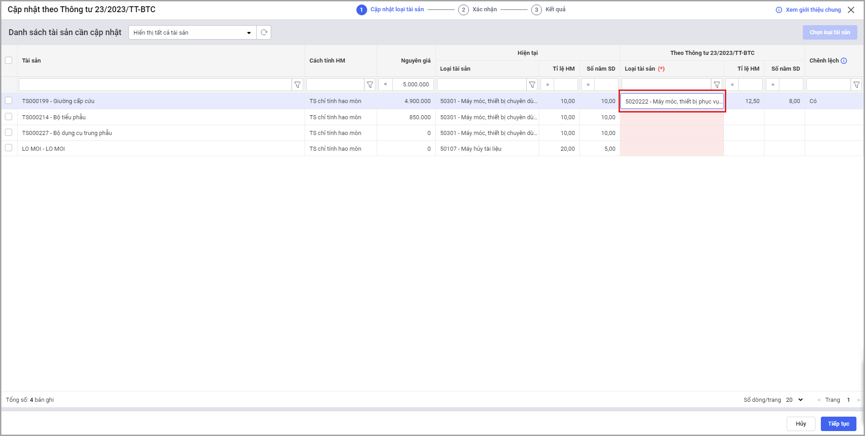Viewport: 865px width, 436px height.
Task: Click filter icon for current Loại tài sản
Action: click(532, 85)
